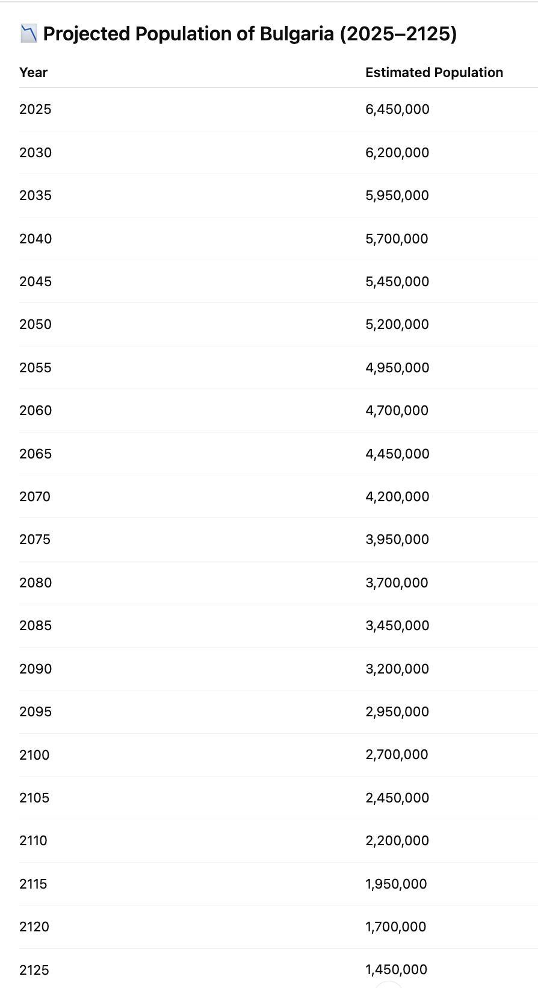This screenshot has width=538, height=988.
Task: Select the 4,700,000 population cell
Action: coord(397,411)
